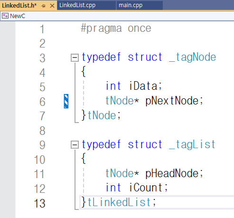
Task: Click the 'tLinkedList;' typedef name
Action: (122, 202)
